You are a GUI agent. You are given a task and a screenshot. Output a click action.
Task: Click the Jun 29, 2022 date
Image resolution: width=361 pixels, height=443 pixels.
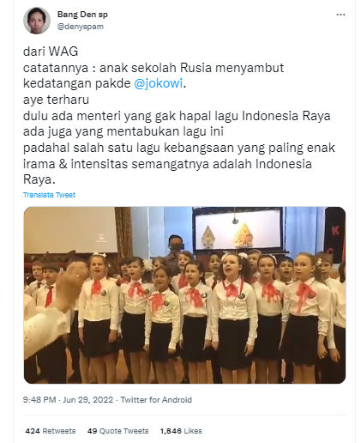(88, 399)
